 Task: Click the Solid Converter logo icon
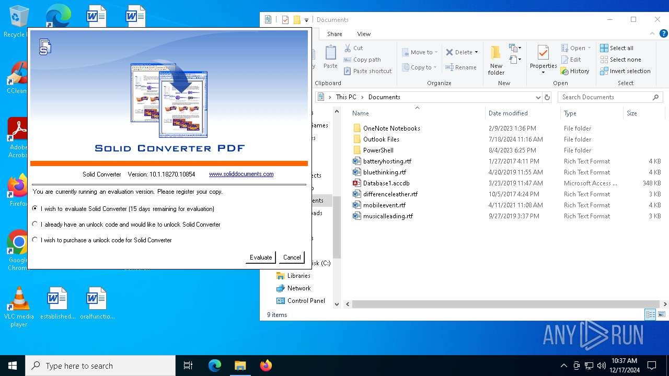[45, 47]
